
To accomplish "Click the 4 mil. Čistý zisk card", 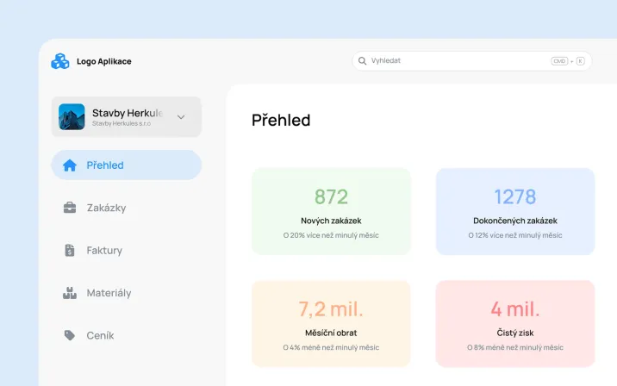I will point(515,323).
